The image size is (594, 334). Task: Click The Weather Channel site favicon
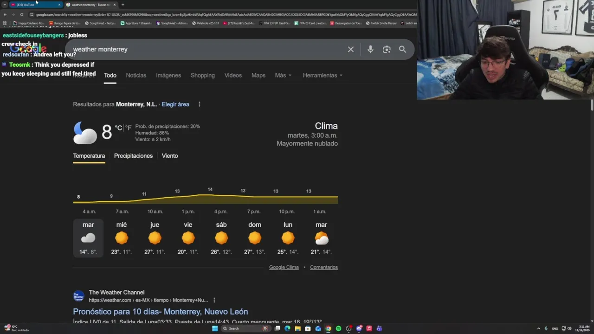coord(79,296)
